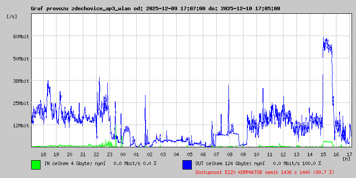The width and height of the screenshot is (356, 178).
Task: Click the hour label '00' on x-axis
Action: point(123,154)
